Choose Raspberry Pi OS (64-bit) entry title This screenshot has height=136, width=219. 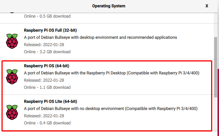[x=46, y=66]
